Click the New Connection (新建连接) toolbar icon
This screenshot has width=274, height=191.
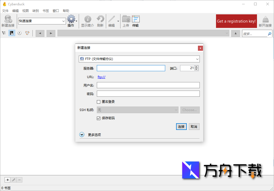point(8,19)
